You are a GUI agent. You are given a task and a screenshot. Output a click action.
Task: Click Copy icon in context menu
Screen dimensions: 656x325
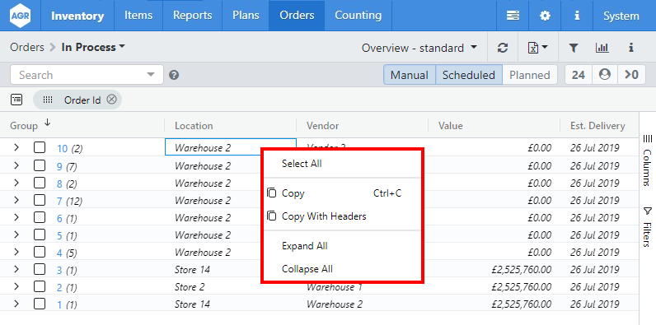point(272,193)
